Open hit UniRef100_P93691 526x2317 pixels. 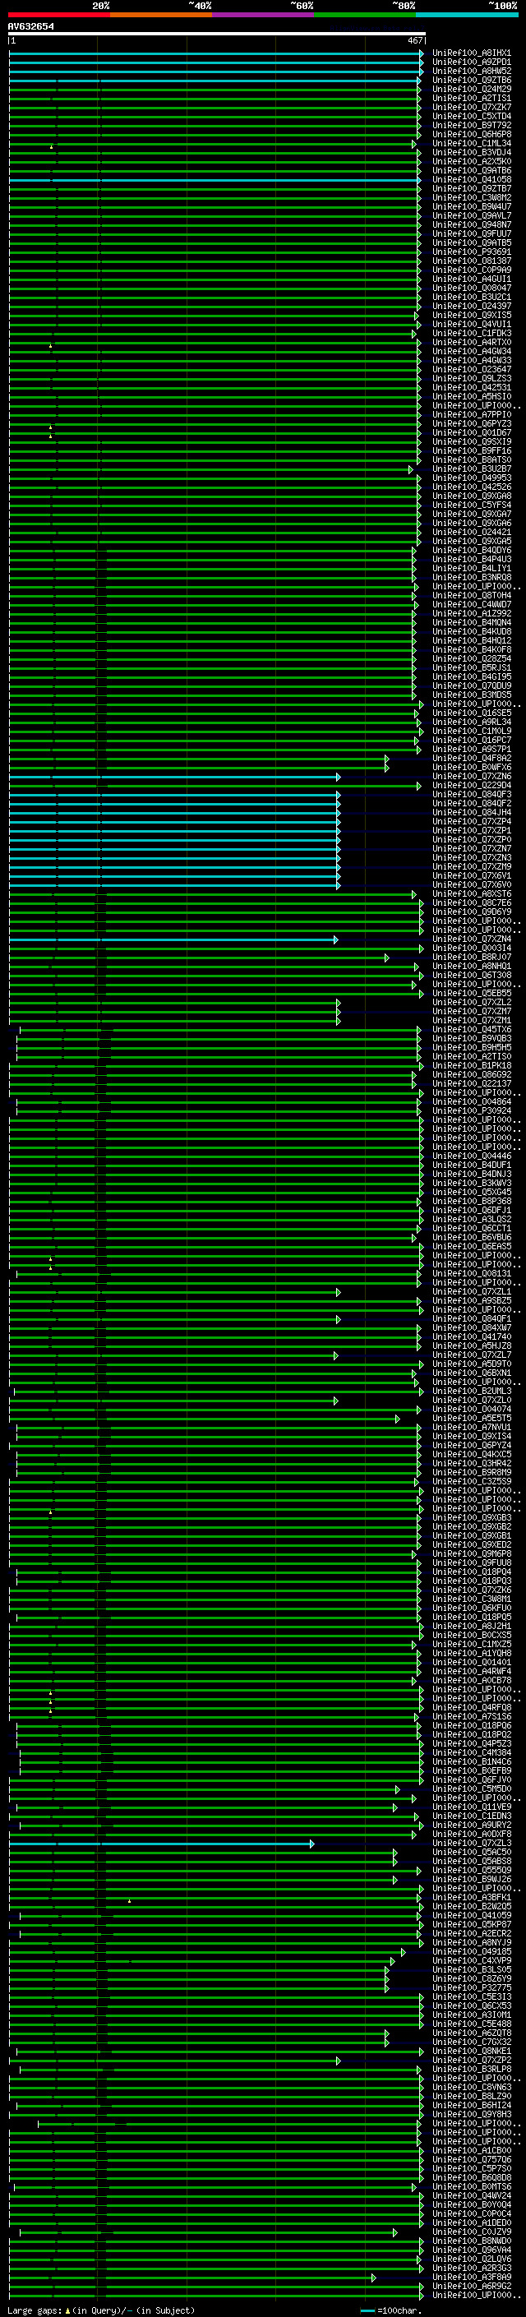click(x=471, y=252)
